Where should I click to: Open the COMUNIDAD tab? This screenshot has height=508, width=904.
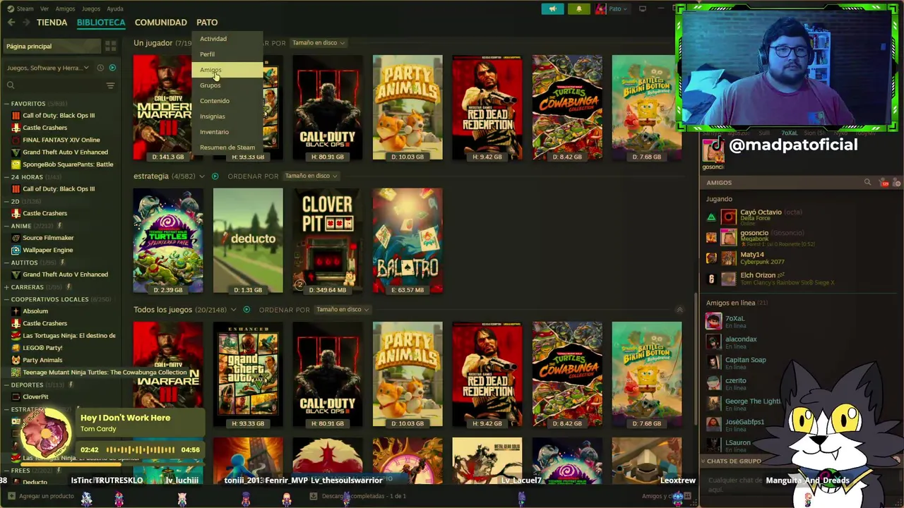[x=161, y=23]
